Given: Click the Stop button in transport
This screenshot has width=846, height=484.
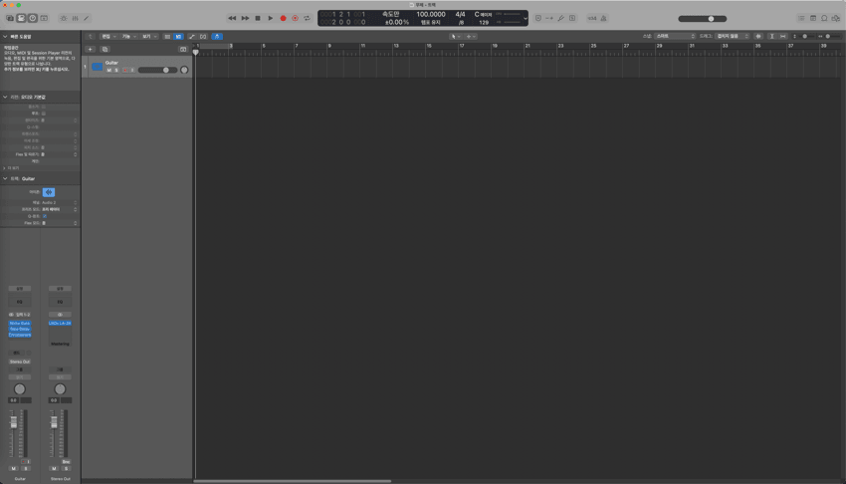Looking at the screenshot, I should click(258, 18).
